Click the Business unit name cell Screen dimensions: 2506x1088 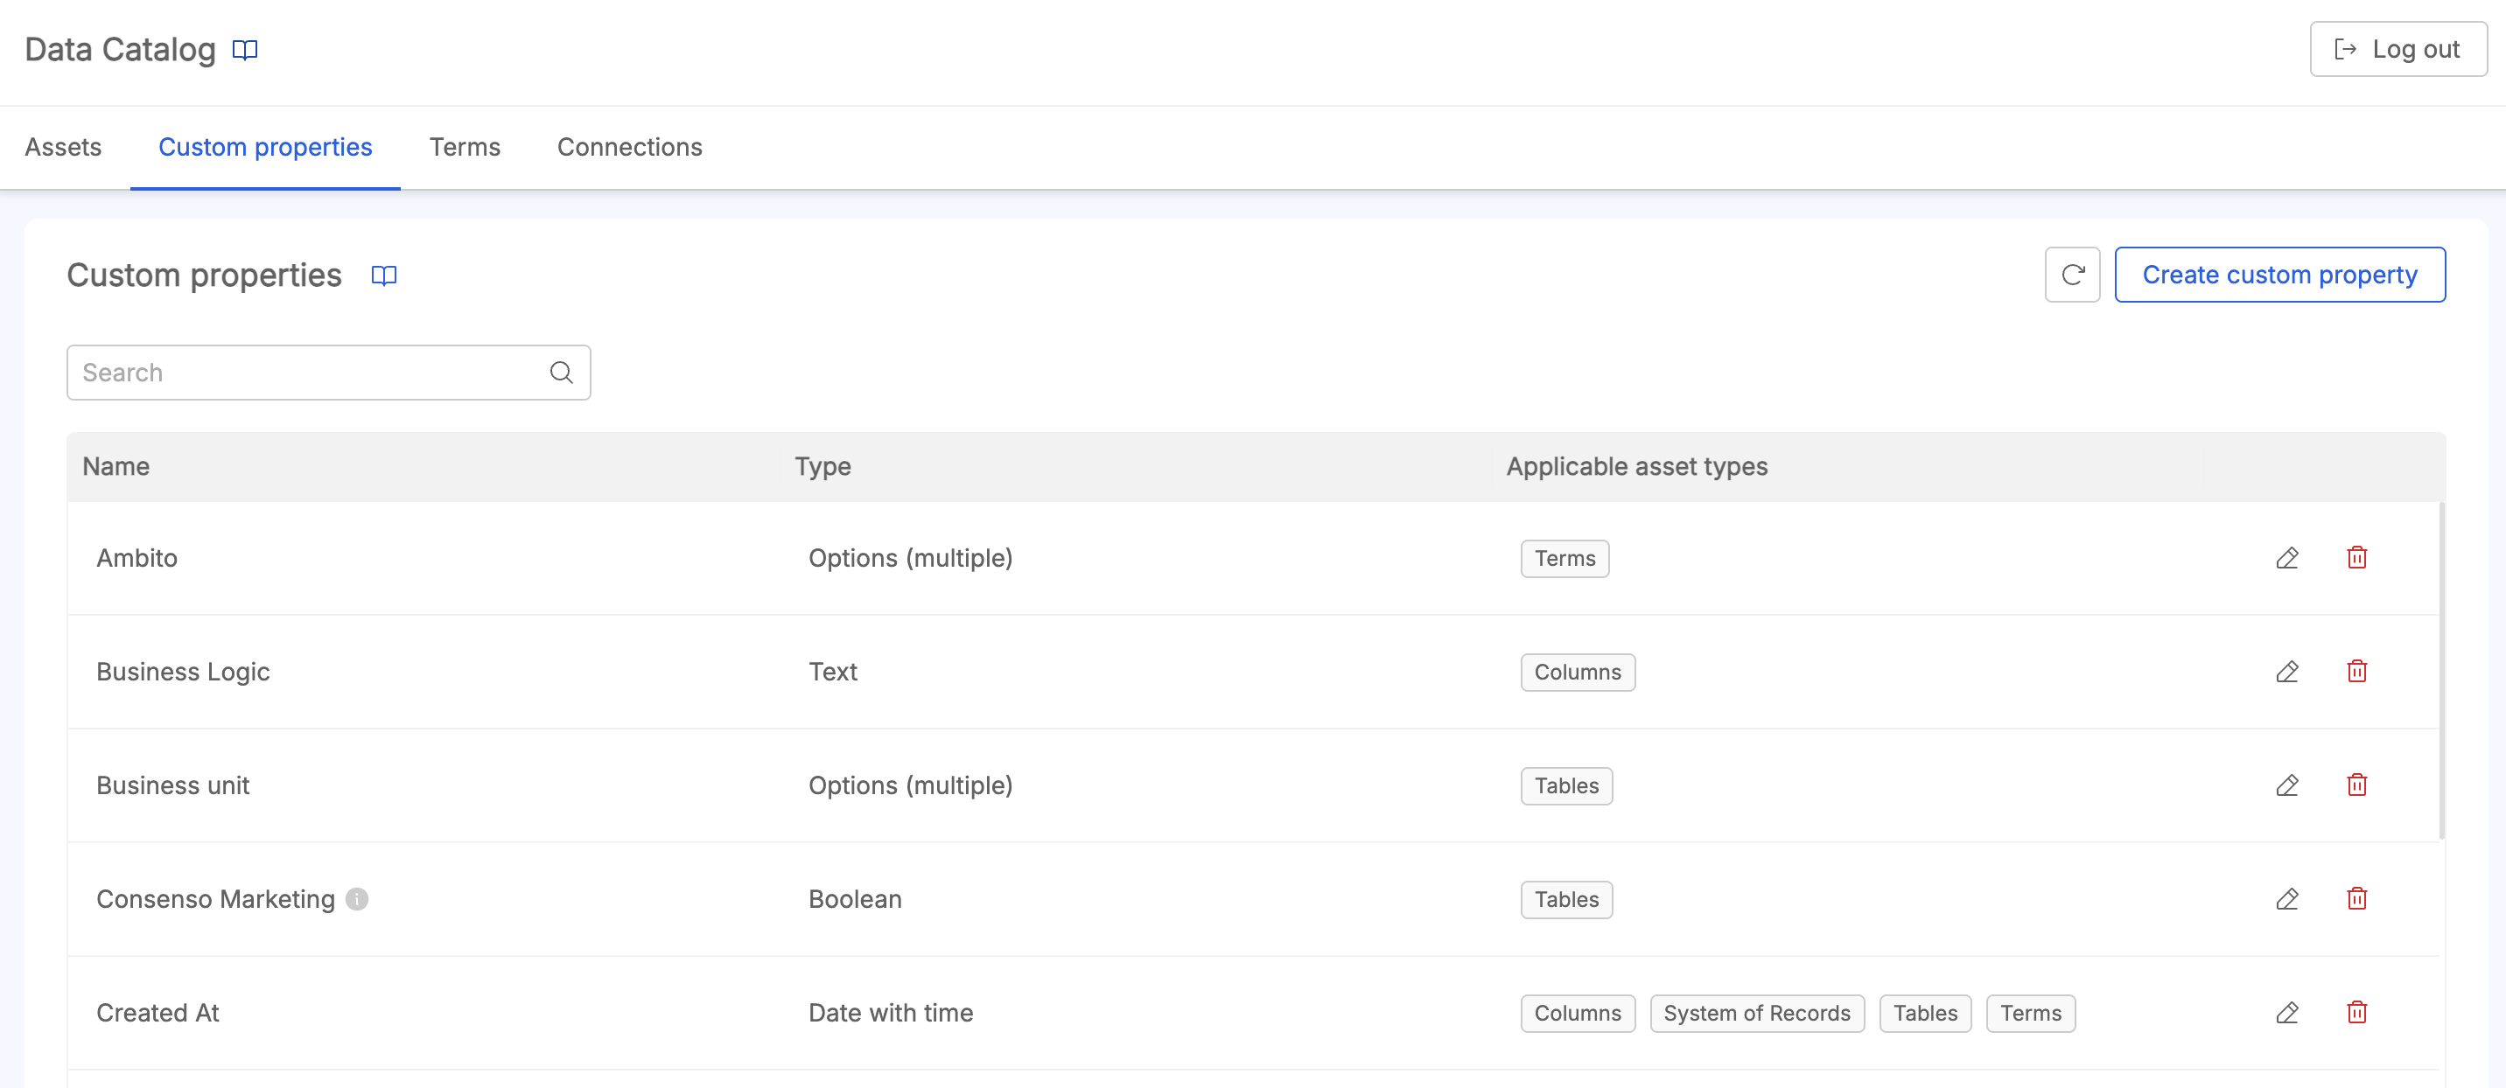(173, 785)
